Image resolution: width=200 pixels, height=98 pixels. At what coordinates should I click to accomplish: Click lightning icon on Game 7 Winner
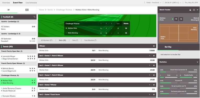click(x=150, y=85)
